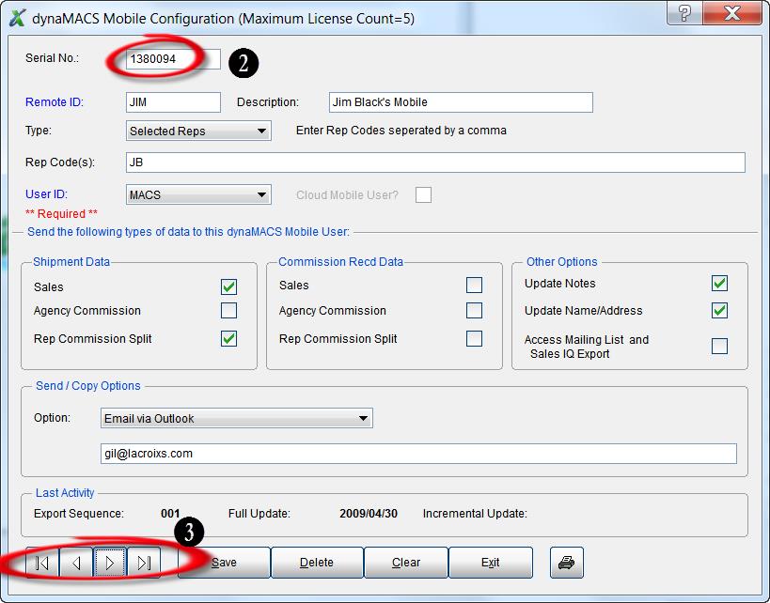Click the Serial No. field

173,59
